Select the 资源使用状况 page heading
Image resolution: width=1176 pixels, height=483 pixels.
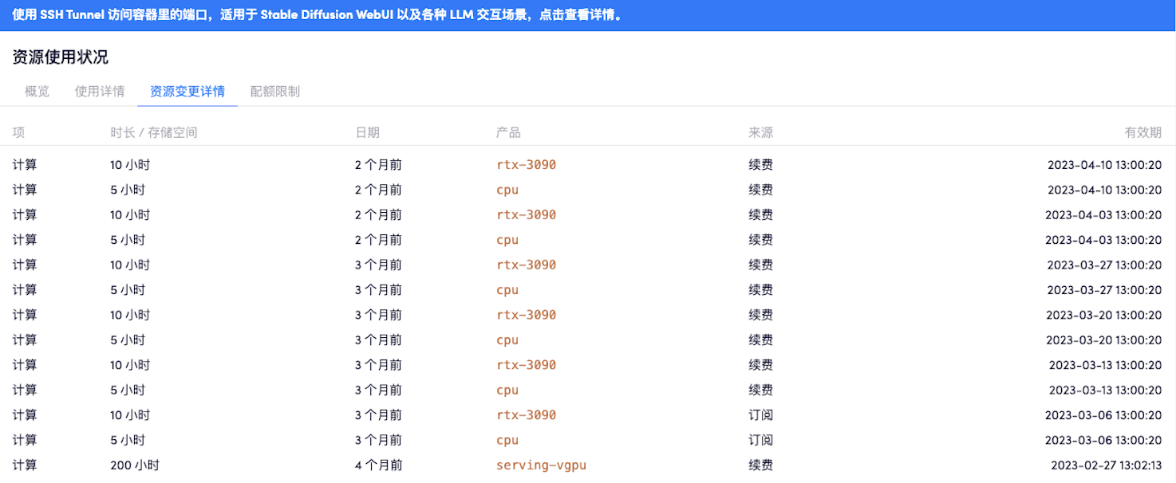pyautogui.click(x=58, y=57)
